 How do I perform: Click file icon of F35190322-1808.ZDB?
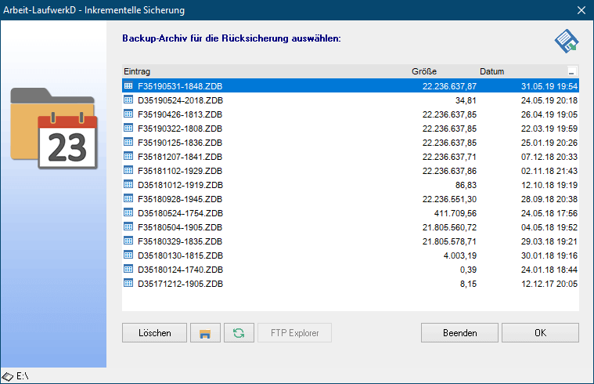[128, 128]
